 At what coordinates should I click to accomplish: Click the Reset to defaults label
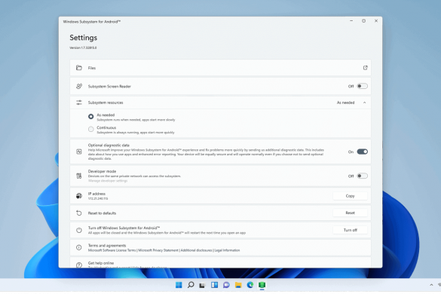coord(102,213)
